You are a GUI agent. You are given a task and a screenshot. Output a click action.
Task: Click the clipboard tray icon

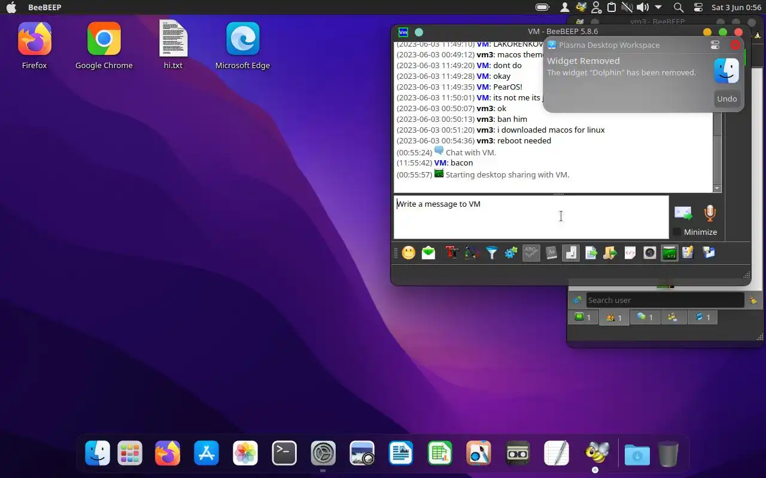click(x=612, y=7)
